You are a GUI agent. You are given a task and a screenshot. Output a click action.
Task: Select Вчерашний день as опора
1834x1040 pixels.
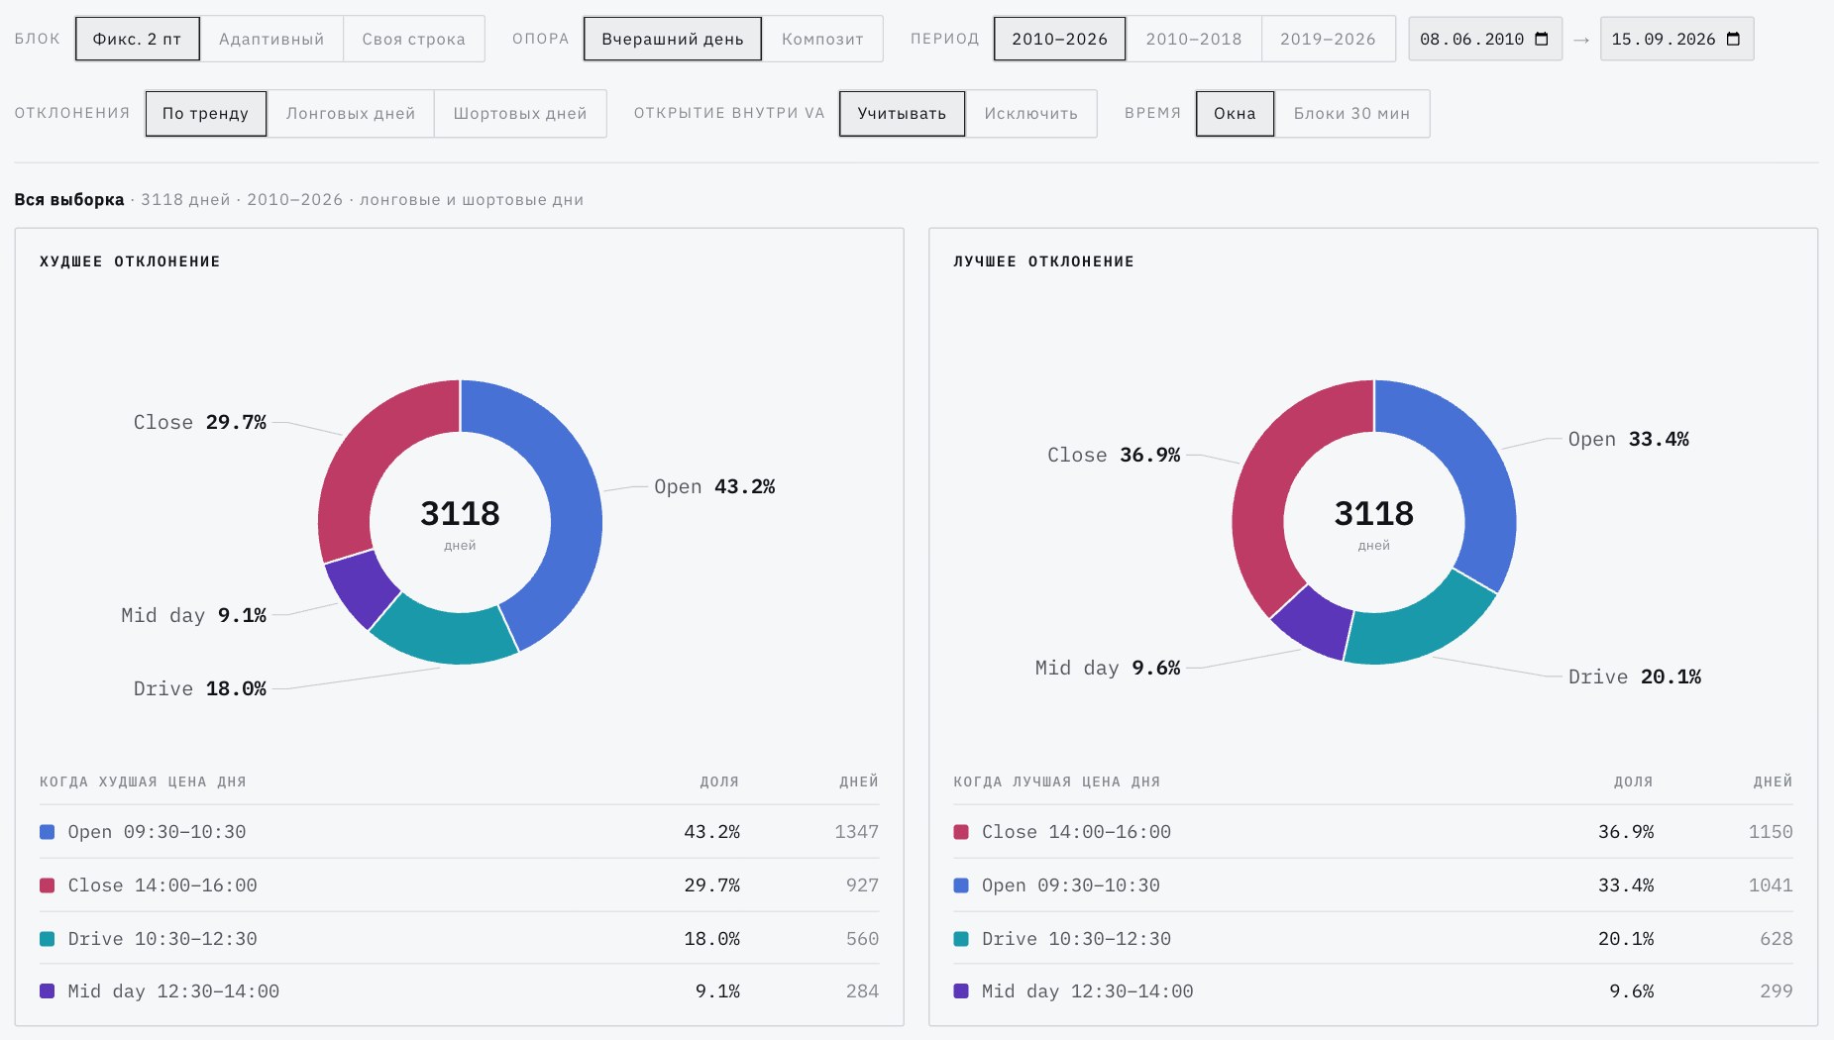673,39
